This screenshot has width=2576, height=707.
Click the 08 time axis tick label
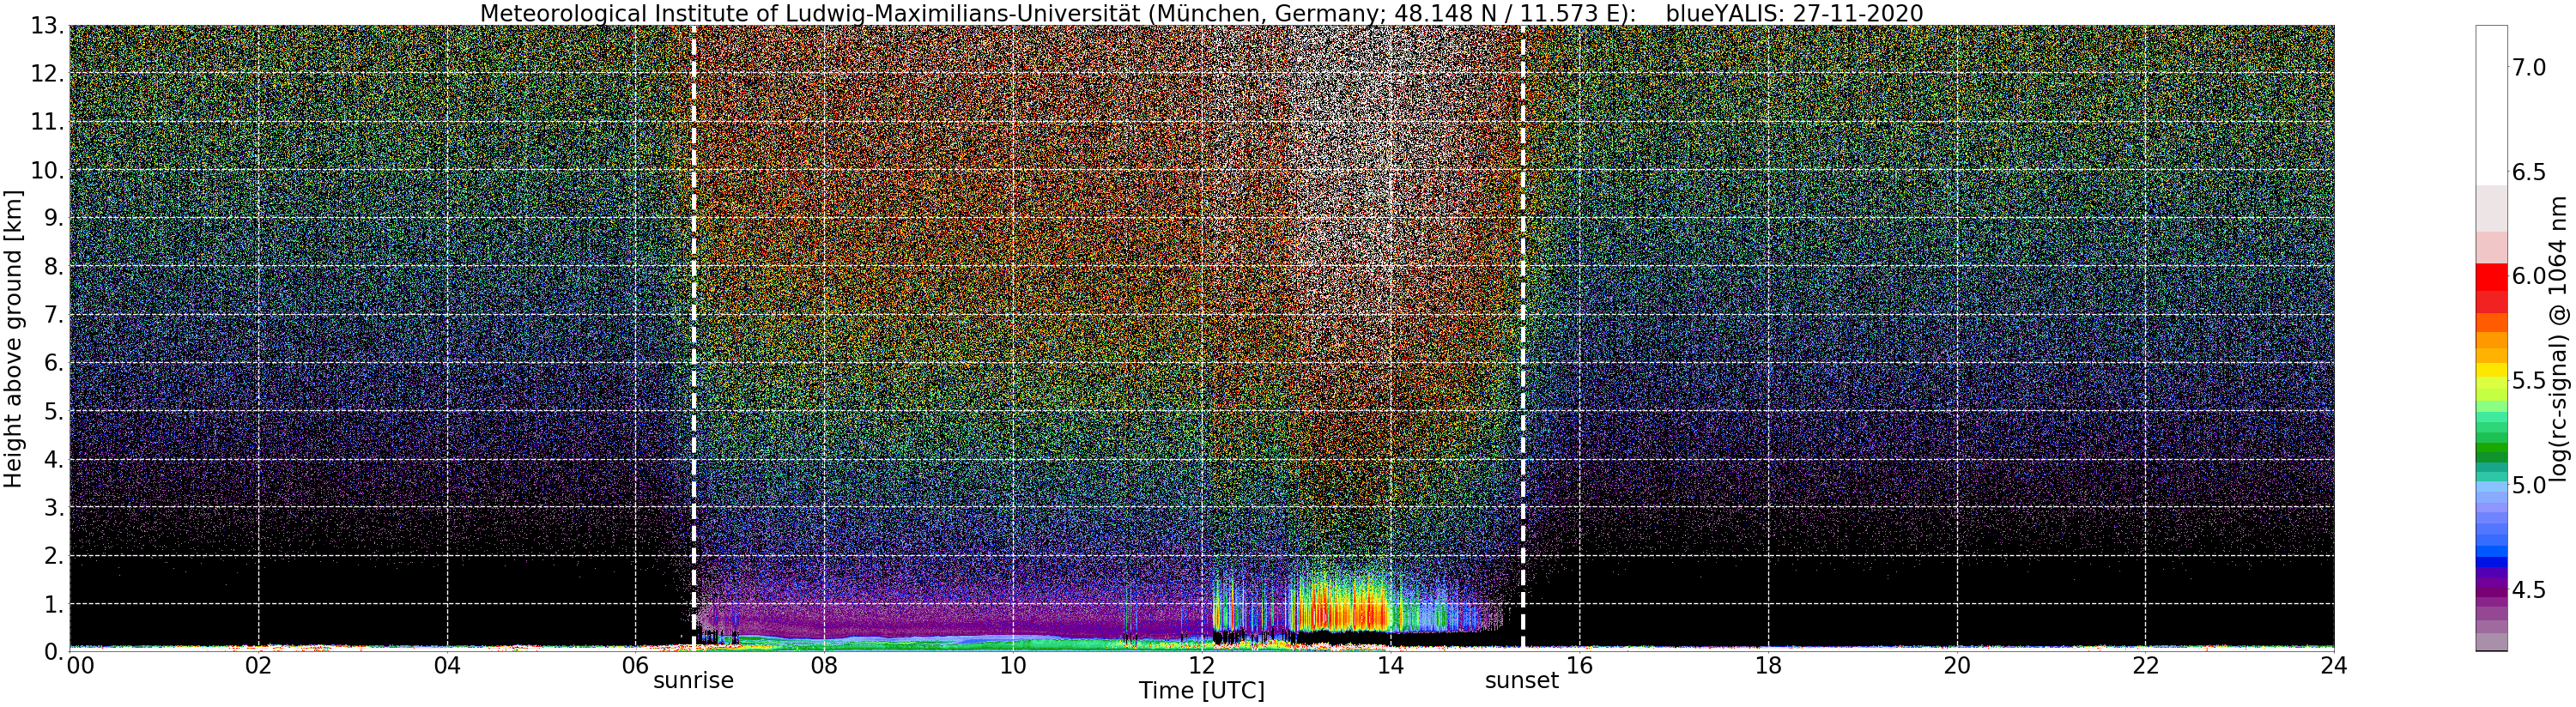coord(824,665)
